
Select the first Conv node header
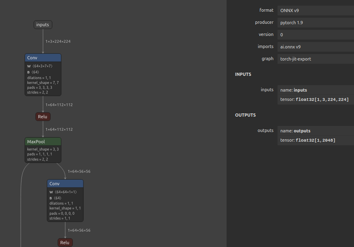pos(43,58)
